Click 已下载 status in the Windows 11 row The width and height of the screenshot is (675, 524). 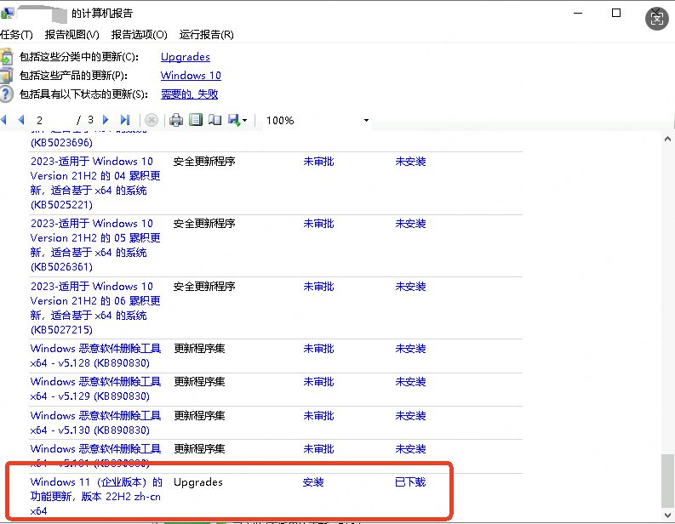(x=410, y=482)
